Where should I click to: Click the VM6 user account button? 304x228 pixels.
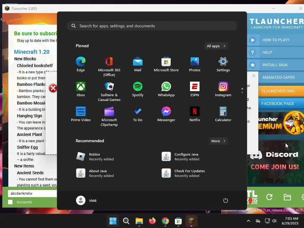[x=86, y=200]
